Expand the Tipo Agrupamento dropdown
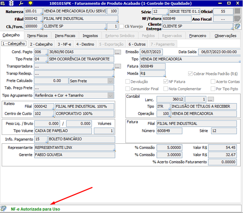 (110, 95)
